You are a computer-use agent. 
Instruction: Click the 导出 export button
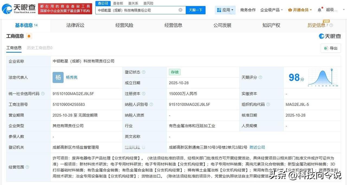tap(331, 48)
